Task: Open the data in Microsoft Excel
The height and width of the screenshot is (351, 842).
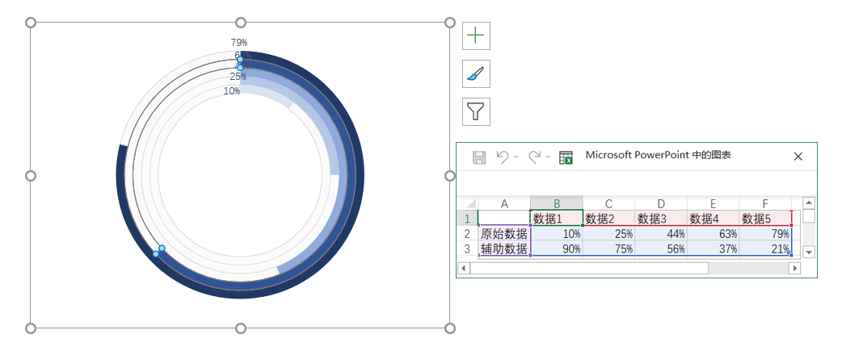Action: point(566,157)
